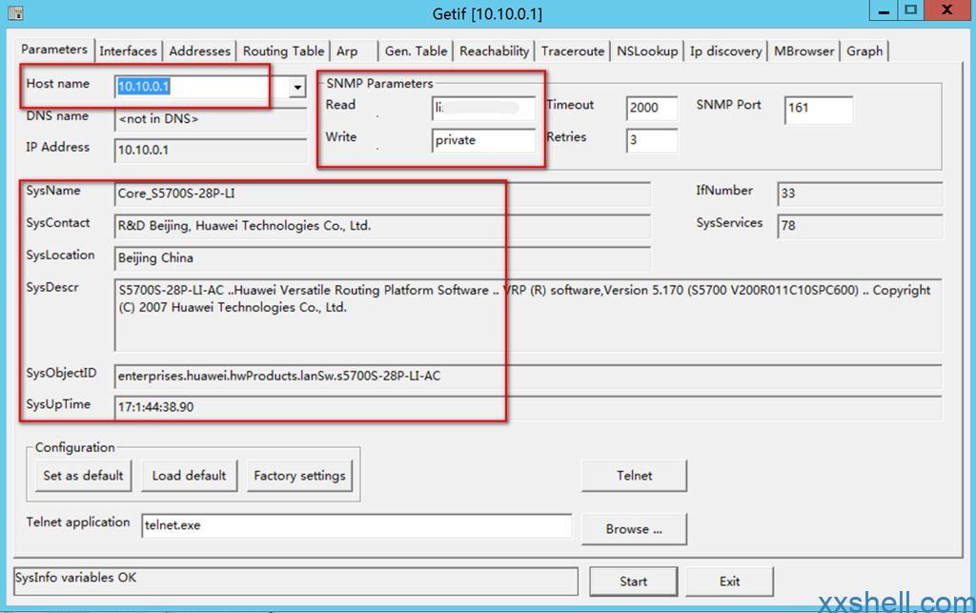976x613 pixels.
Task: Click the Start button
Action: [633, 582]
